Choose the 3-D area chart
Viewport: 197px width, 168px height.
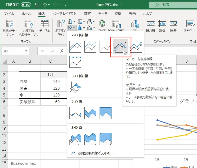coord(75,139)
